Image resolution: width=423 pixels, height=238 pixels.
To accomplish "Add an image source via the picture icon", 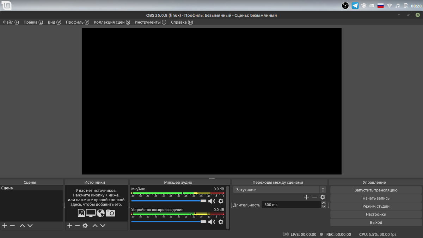I will pyautogui.click(x=81, y=213).
